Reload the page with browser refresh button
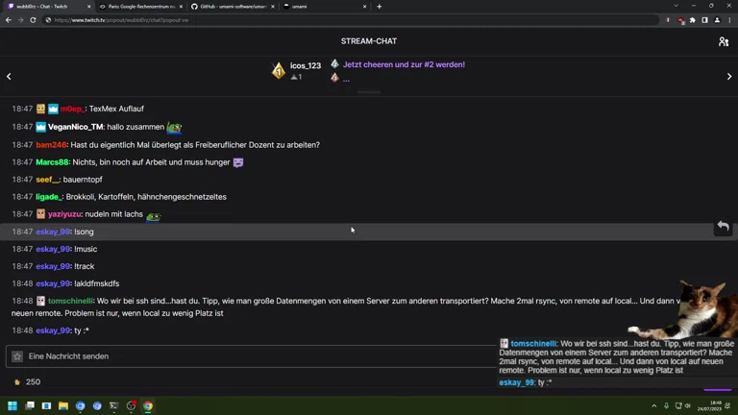The width and height of the screenshot is (738, 415). [x=33, y=20]
